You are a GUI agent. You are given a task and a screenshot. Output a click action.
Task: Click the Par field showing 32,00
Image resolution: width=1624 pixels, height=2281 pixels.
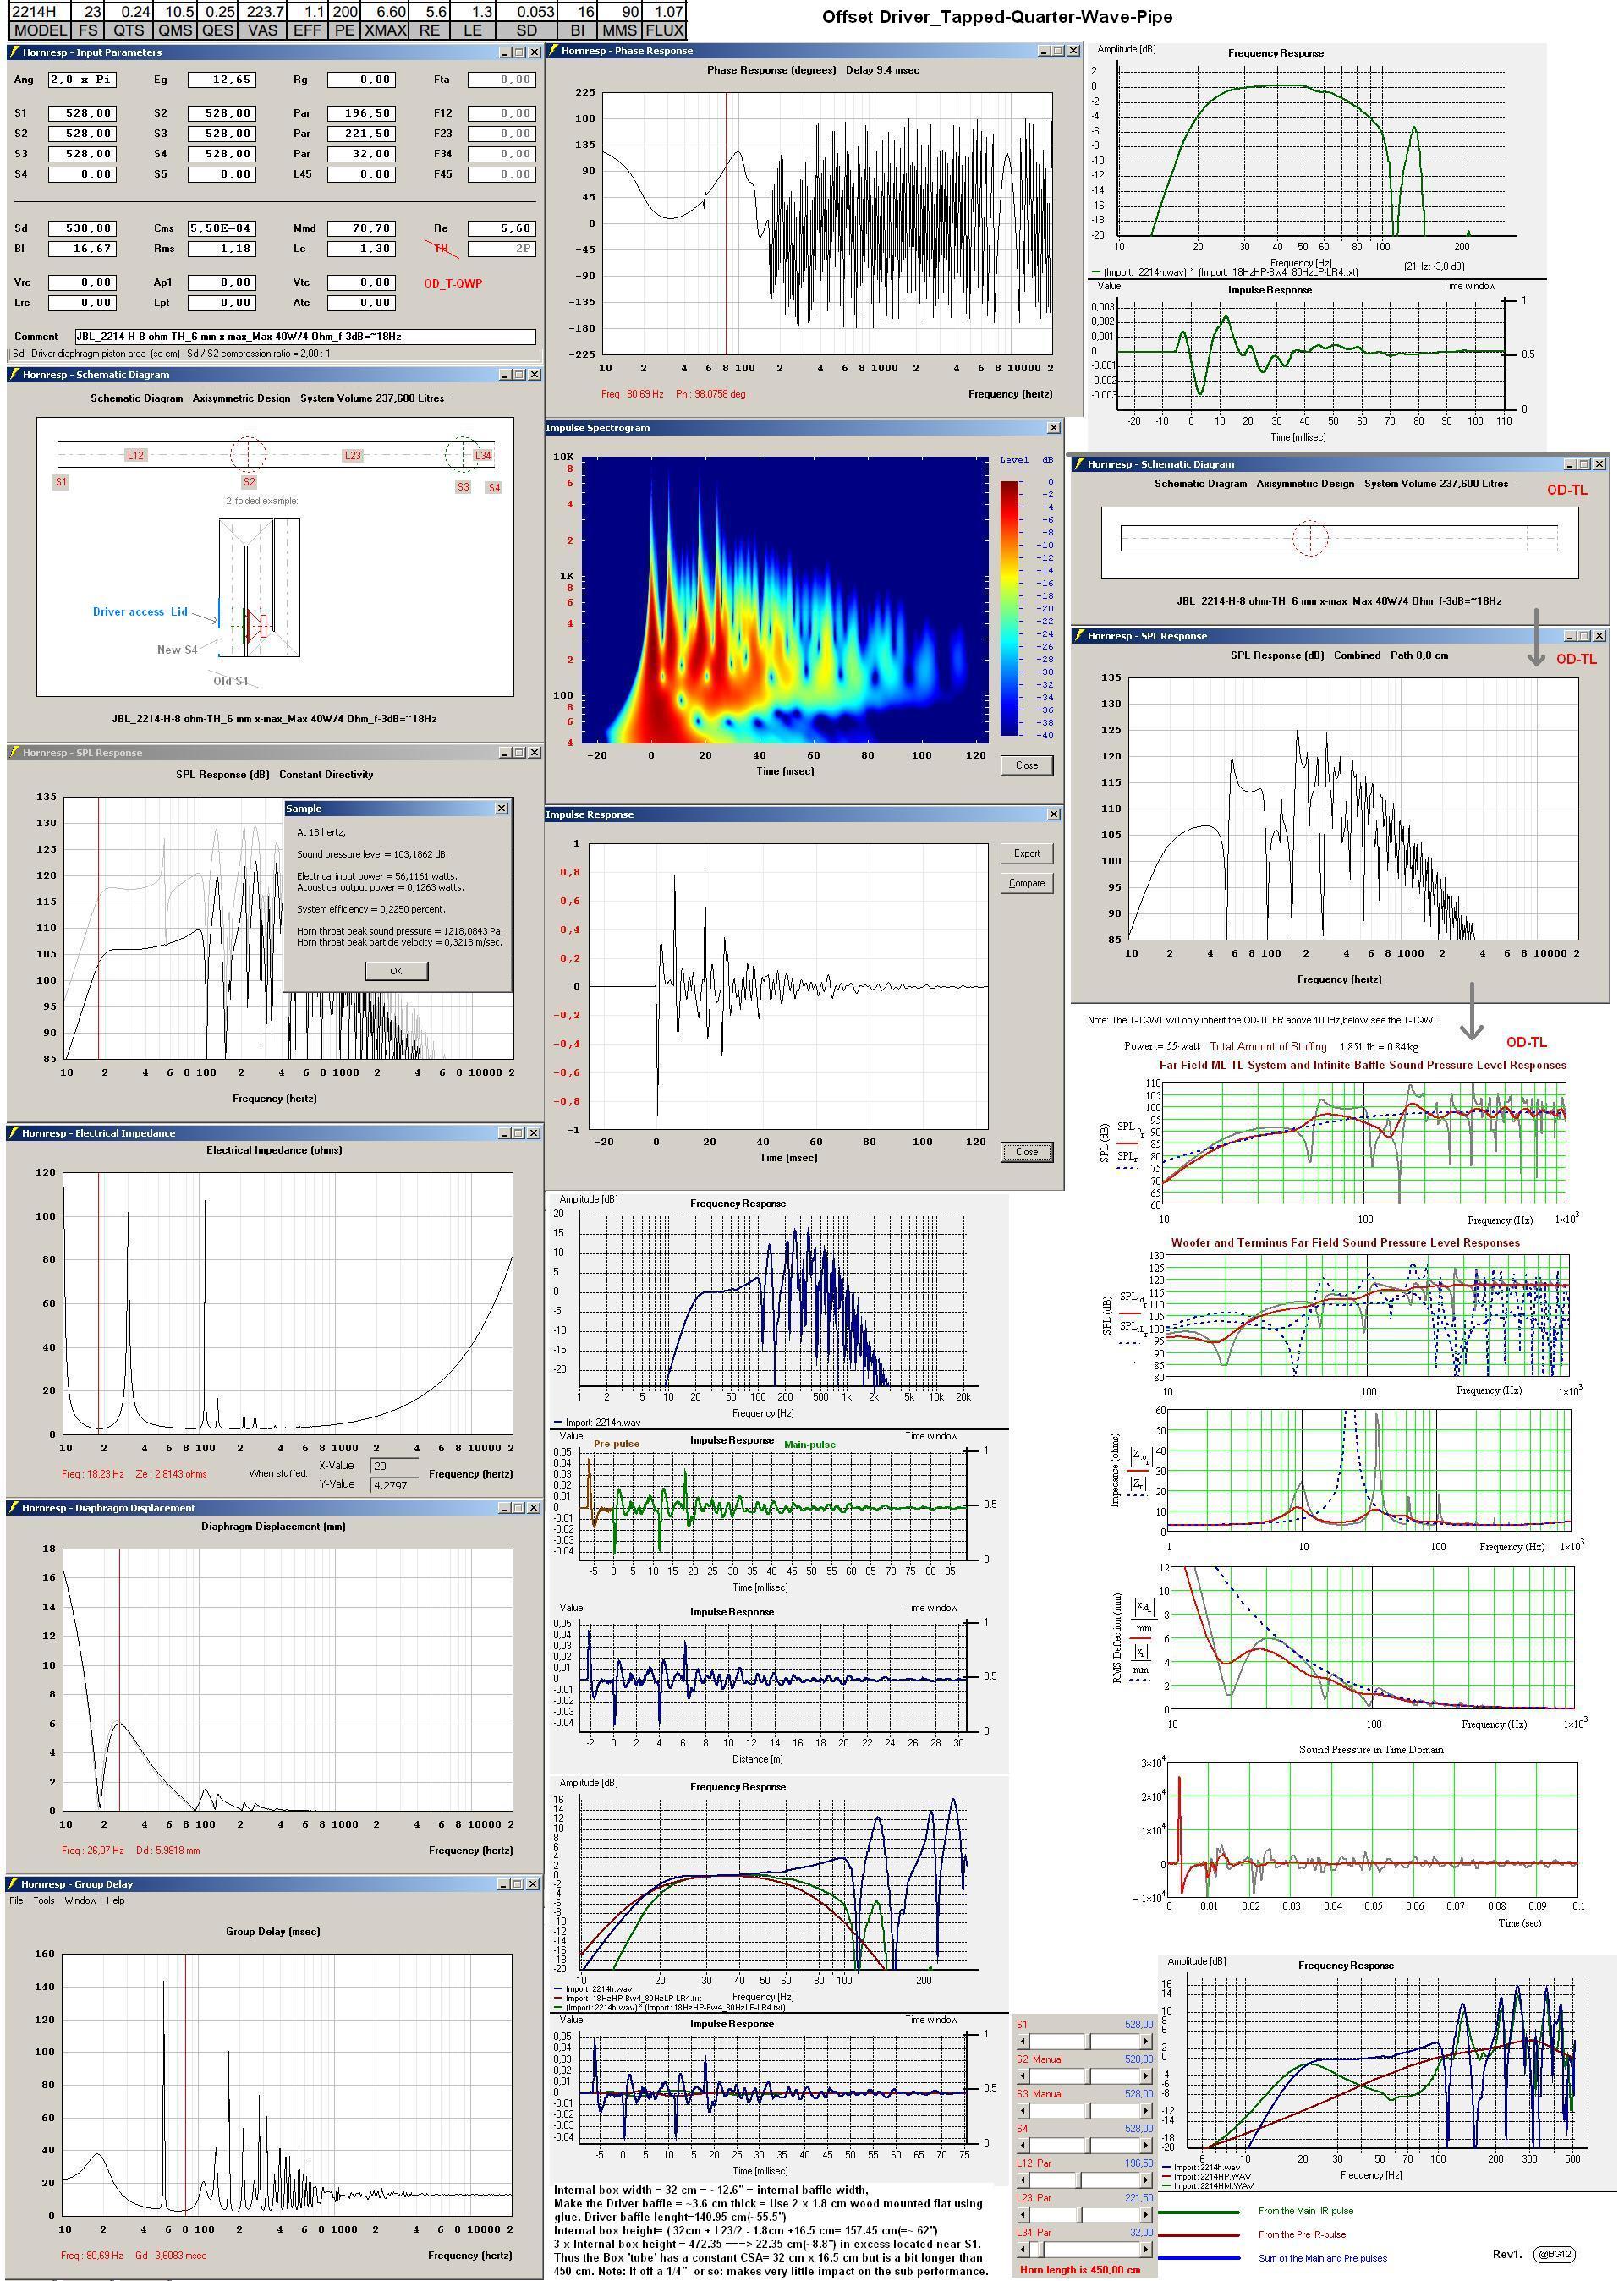tap(361, 153)
